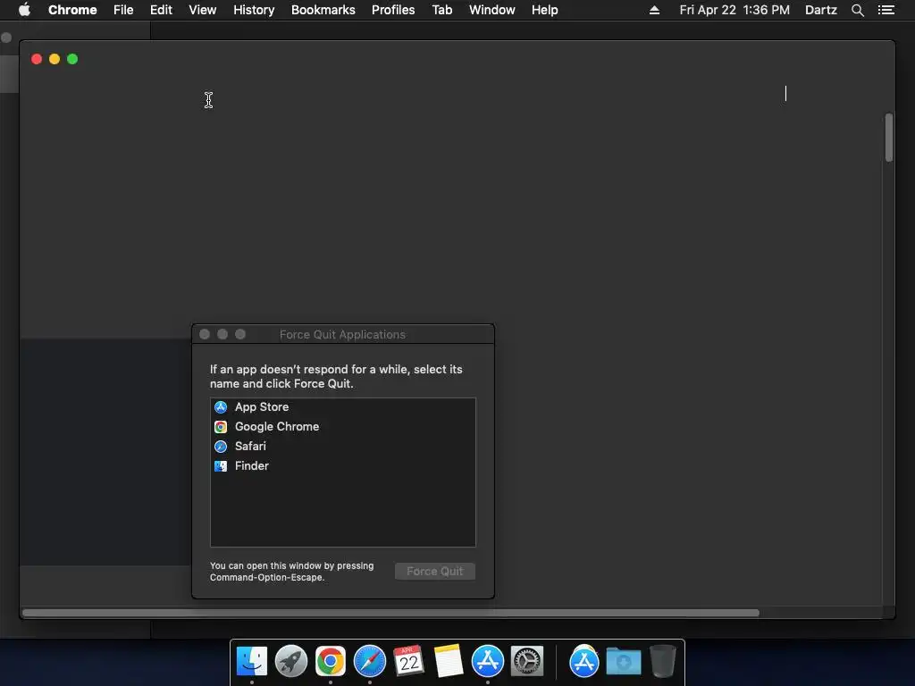Viewport: 915px width, 686px height.
Task: Minimize the Chrome window with yellow button
Action: [55, 59]
